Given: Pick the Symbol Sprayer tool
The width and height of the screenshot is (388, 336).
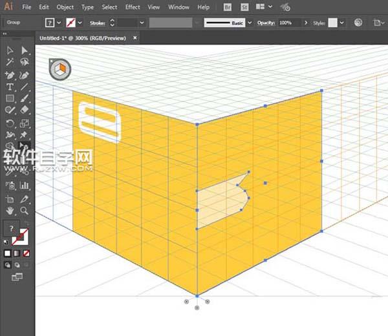Looking at the screenshot, I should point(10,185).
